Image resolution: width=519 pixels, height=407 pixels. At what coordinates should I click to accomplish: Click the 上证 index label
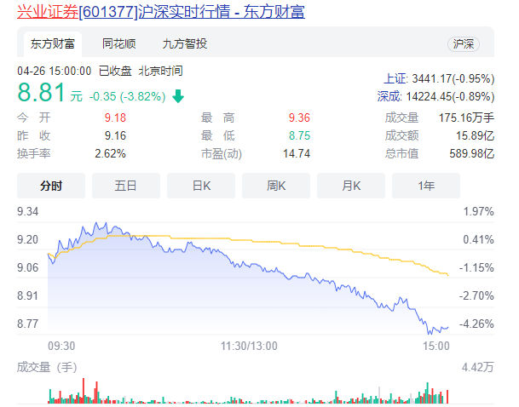pyautogui.click(x=395, y=78)
